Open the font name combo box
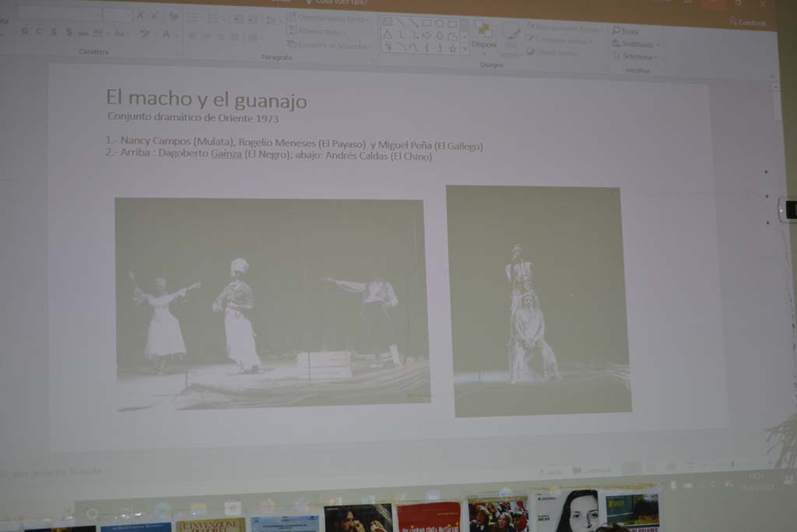This screenshot has height=532, width=797. click(58, 14)
